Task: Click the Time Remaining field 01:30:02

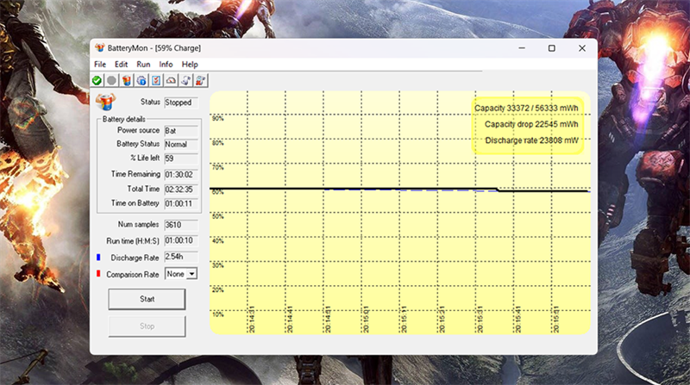Action: coord(181,175)
